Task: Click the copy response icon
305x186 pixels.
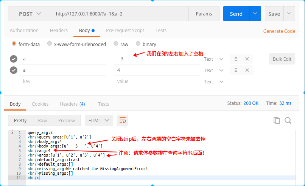Action: click(x=277, y=120)
